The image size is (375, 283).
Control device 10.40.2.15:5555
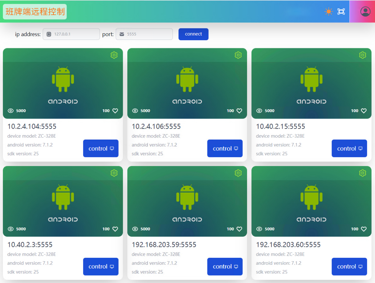click(349, 149)
